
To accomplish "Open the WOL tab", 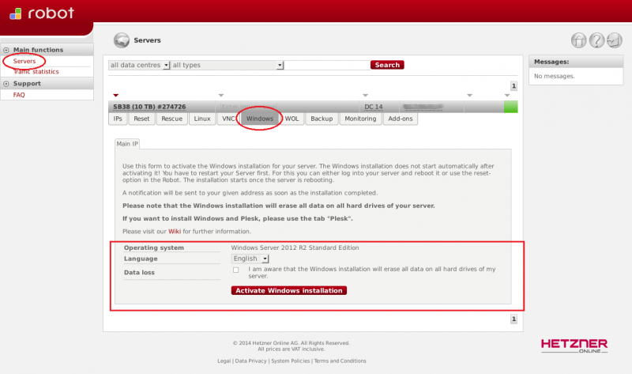I will [x=292, y=119].
